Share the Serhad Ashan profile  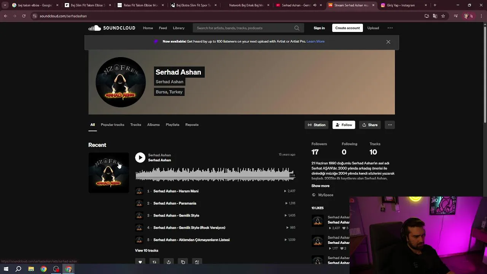370,125
